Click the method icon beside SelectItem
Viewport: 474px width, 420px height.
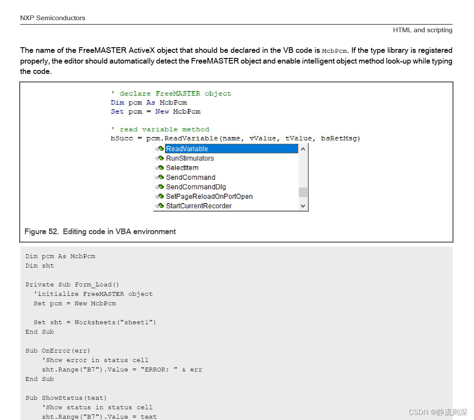pos(160,167)
